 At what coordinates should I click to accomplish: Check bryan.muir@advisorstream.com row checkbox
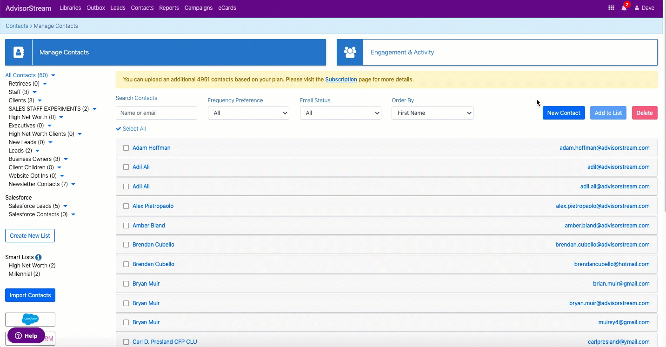126,303
